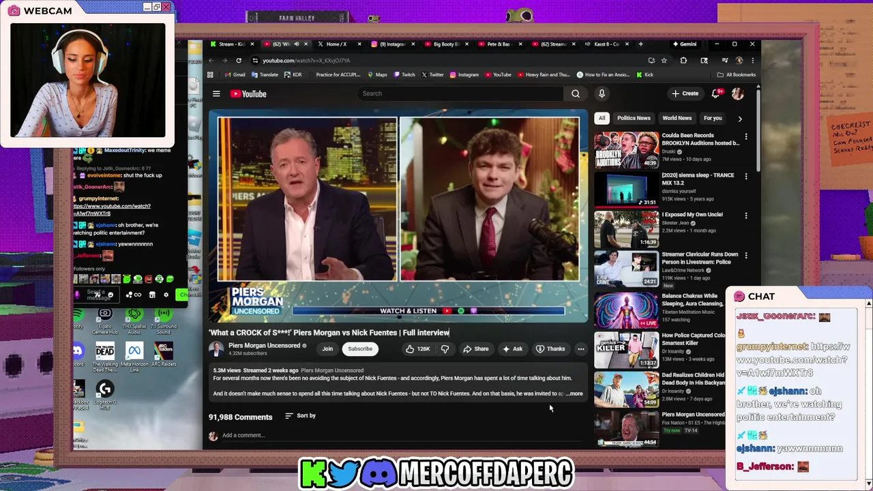Open a new browser tab
Viewport: 873px width, 491px height.
click(x=640, y=44)
